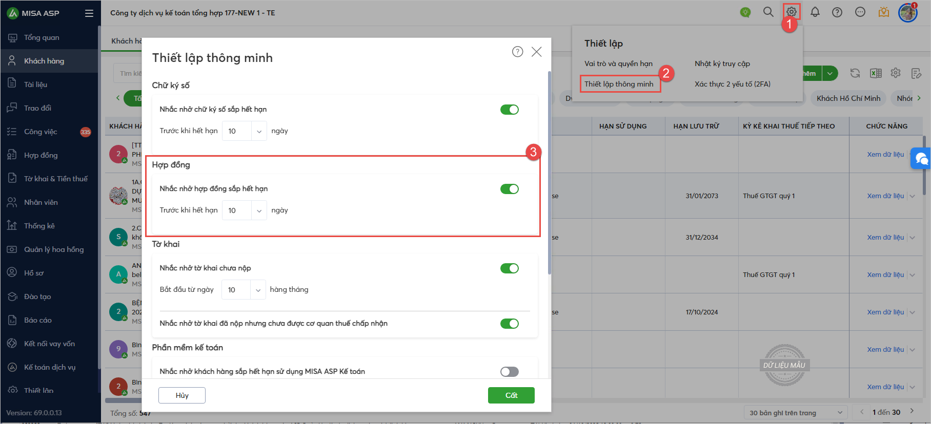Open Quản lý hoa hồng in sidebar
The width and height of the screenshot is (931, 424).
(49, 249)
